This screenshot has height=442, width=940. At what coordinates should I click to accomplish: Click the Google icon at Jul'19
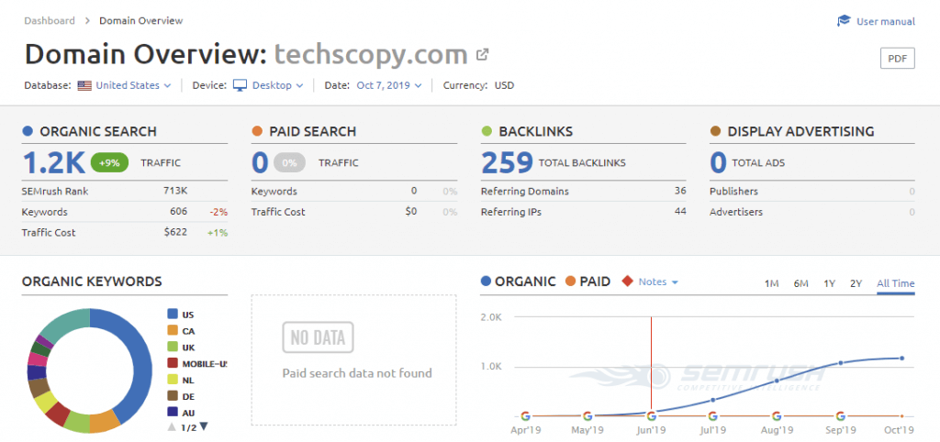712,415
